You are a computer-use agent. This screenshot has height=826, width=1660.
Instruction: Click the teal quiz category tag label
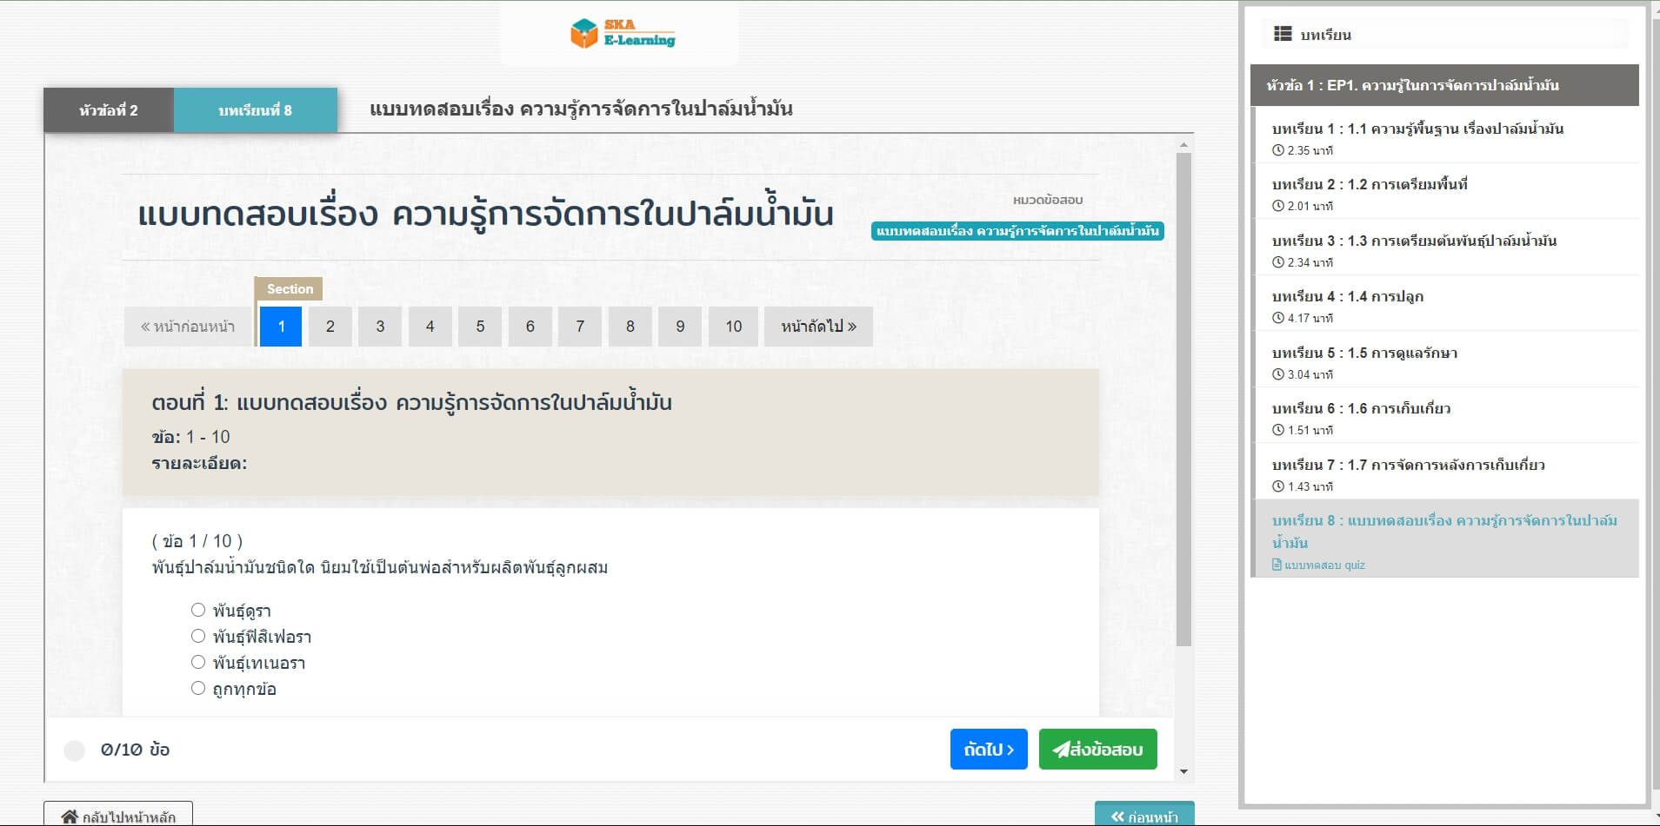coord(1017,231)
